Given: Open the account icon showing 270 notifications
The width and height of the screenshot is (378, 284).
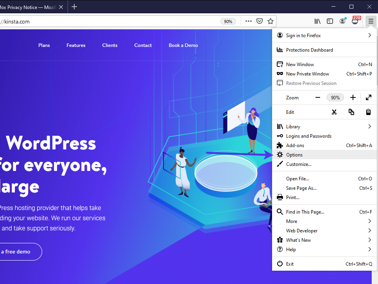Looking at the screenshot, I should click(355, 21).
